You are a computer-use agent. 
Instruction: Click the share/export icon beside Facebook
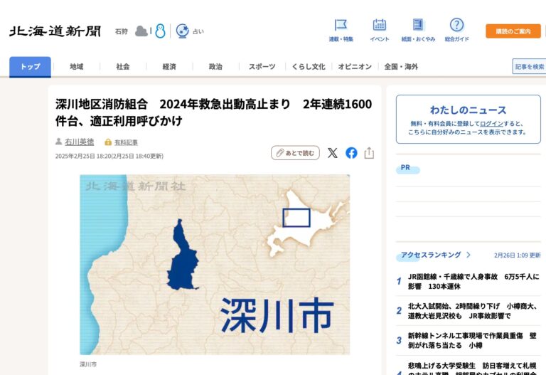(369, 153)
